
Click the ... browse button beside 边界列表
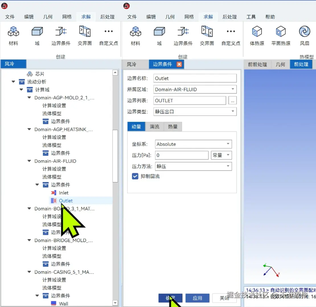(232, 100)
